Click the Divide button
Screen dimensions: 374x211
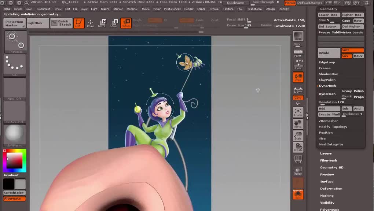329,53
